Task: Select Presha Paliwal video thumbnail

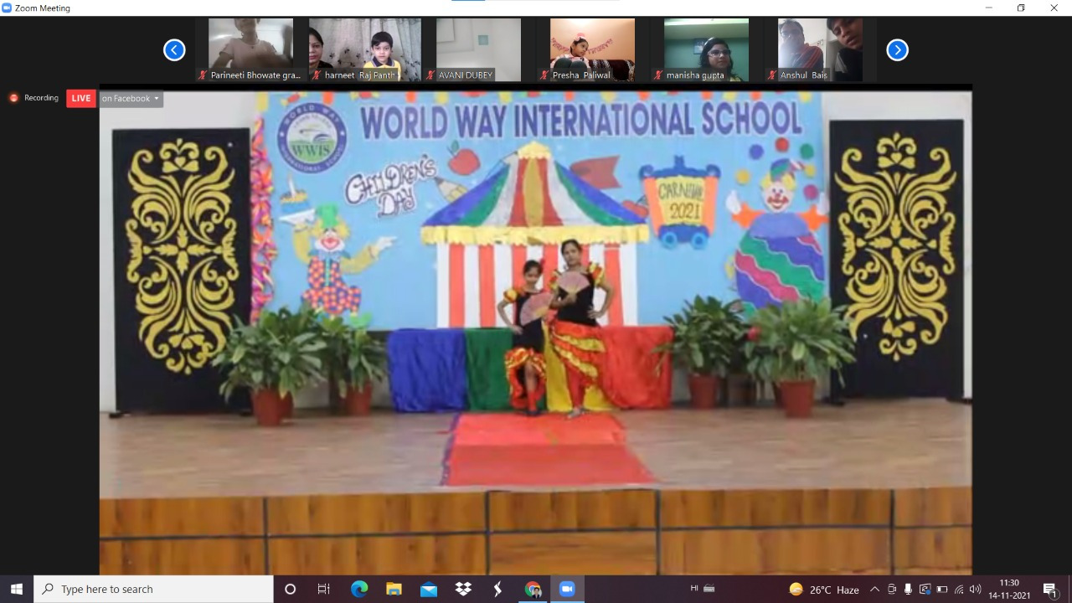Action: (592, 49)
